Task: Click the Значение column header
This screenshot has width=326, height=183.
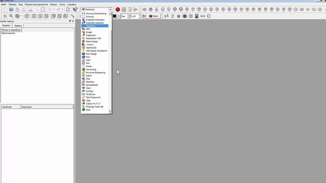Action: pos(47,107)
